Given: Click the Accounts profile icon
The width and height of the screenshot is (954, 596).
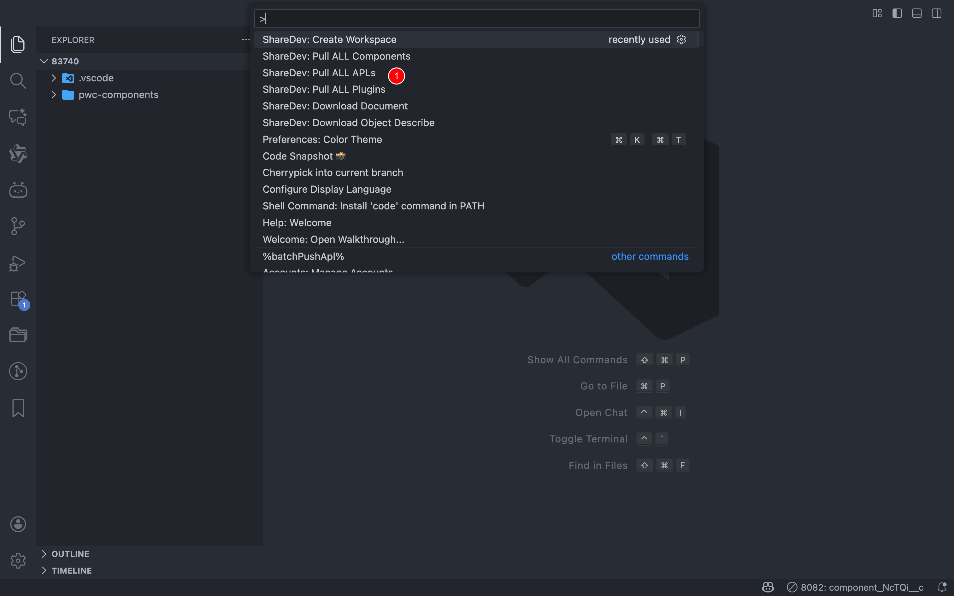Looking at the screenshot, I should tap(18, 524).
